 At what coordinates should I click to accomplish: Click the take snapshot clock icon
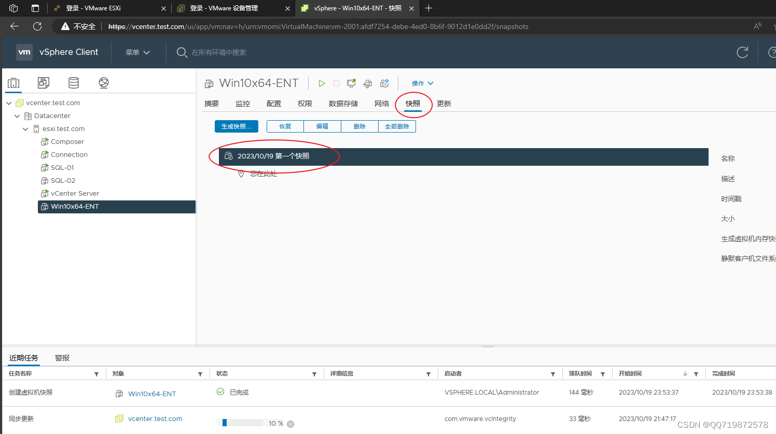point(384,83)
